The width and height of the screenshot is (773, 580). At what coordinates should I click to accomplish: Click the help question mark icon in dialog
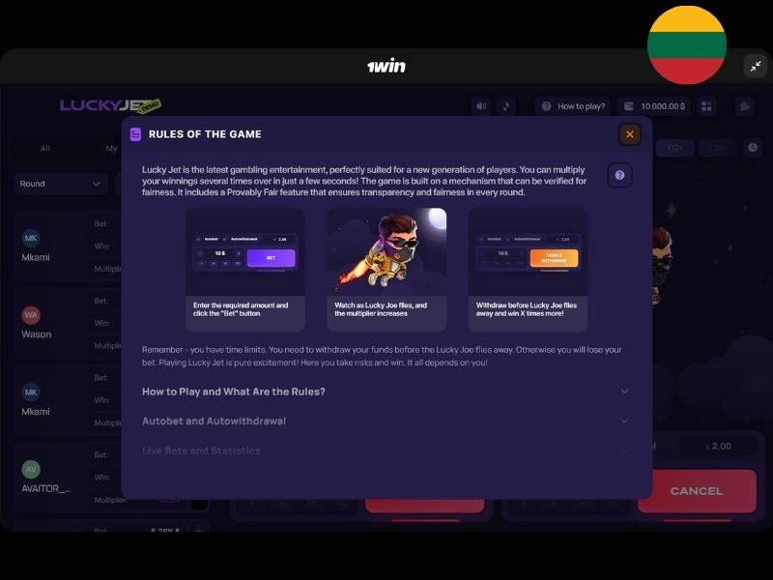click(x=619, y=175)
